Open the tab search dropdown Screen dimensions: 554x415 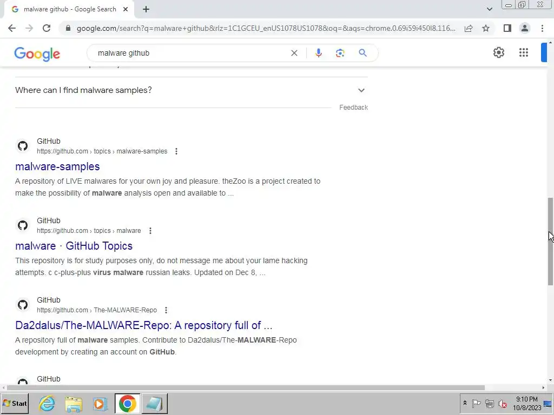tap(489, 9)
